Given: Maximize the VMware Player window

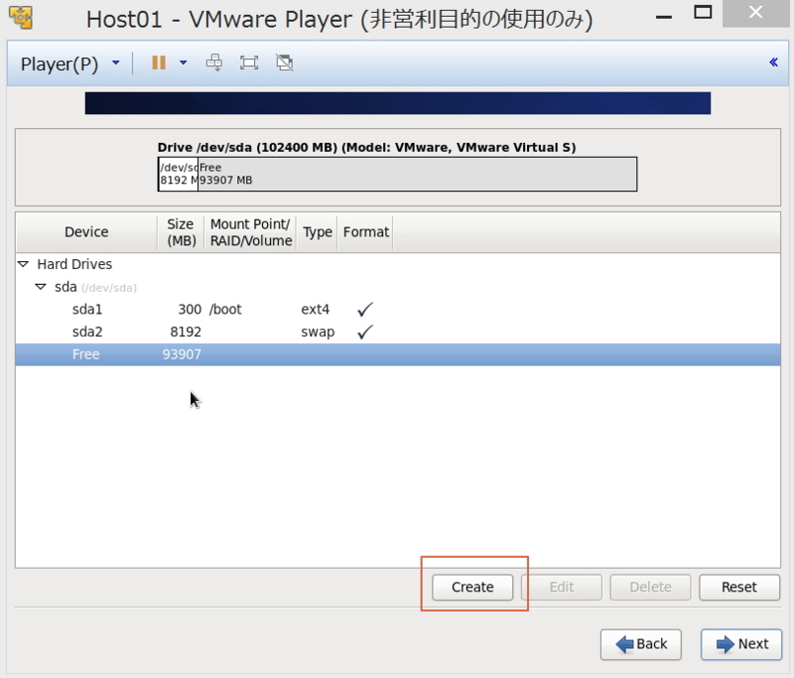Looking at the screenshot, I should 703,13.
